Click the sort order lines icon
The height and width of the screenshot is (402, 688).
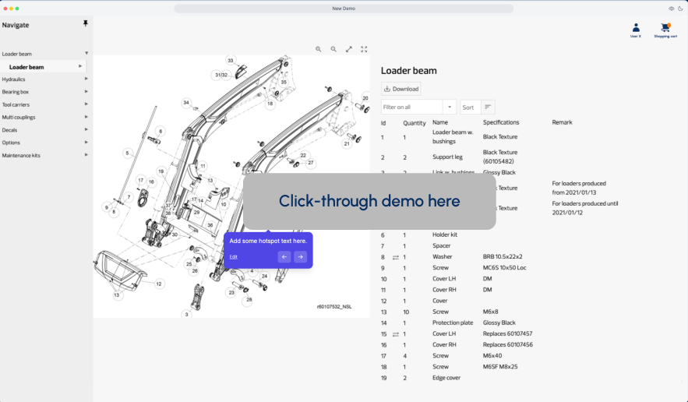click(488, 108)
